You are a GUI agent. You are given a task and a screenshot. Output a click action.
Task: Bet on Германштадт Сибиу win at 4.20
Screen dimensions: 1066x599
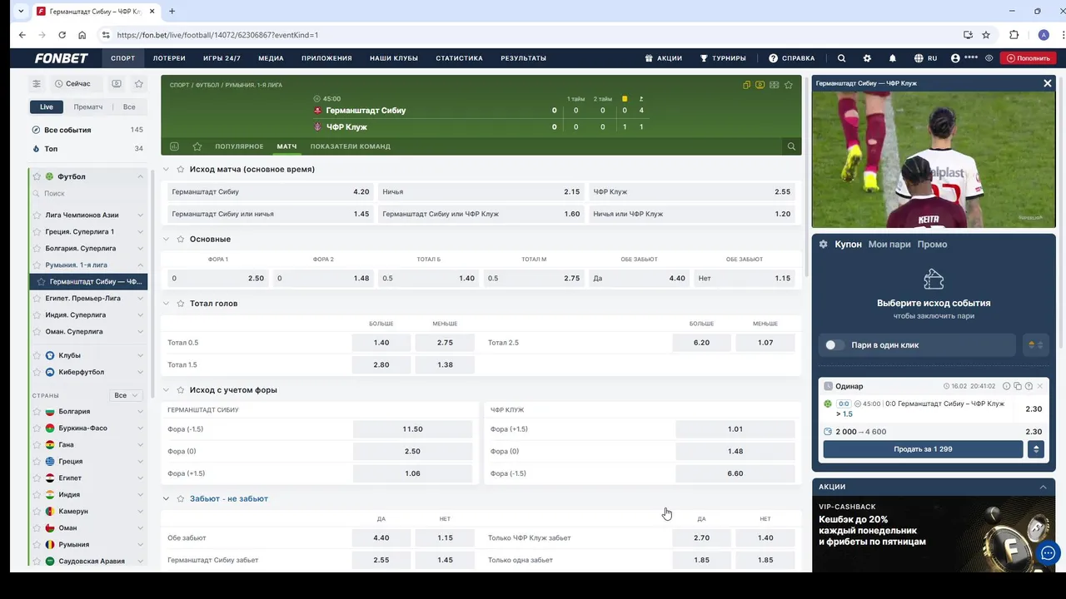pos(271,192)
